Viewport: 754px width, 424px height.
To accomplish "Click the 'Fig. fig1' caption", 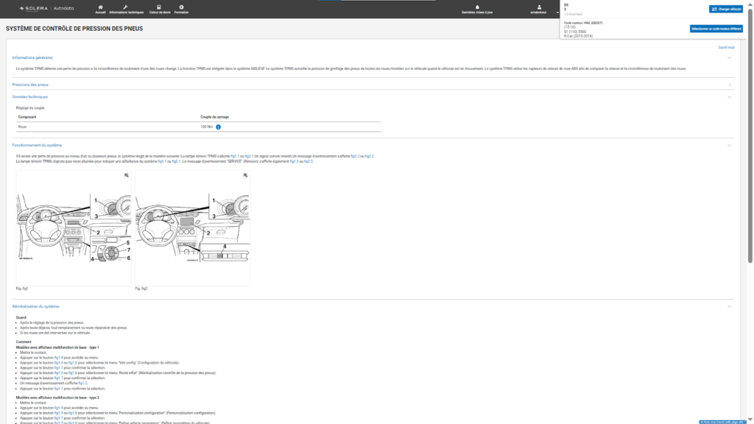I will [x=22, y=289].
